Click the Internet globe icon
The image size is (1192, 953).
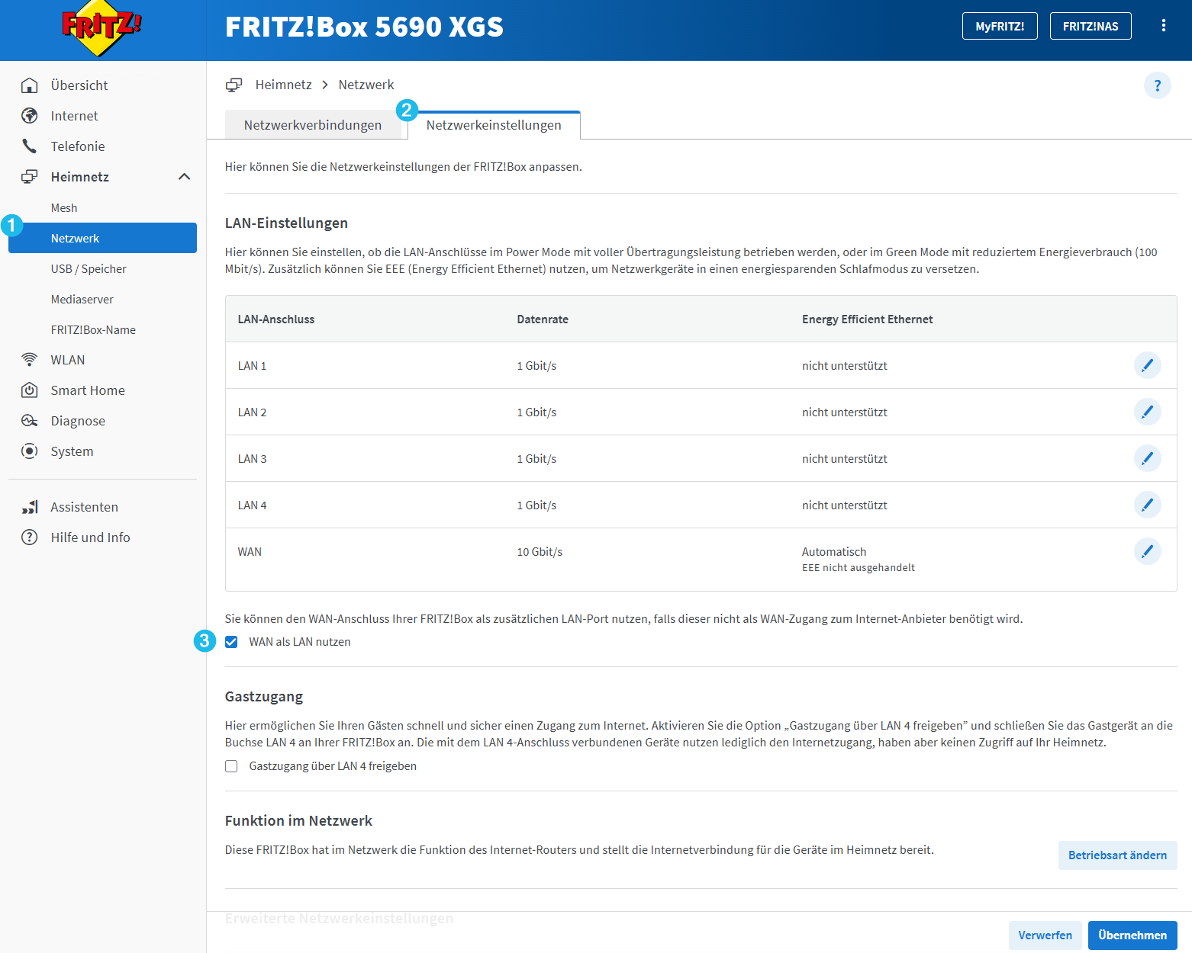coord(29,116)
